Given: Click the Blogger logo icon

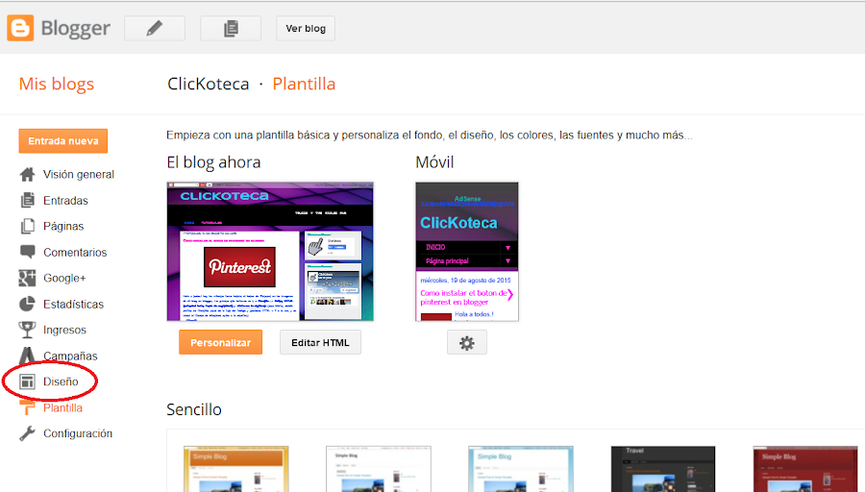Looking at the screenshot, I should point(20,28).
